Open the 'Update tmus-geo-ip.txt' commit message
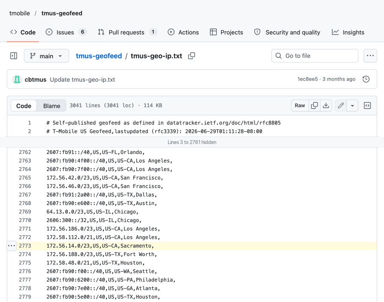The height and width of the screenshot is (302, 384). [x=82, y=80]
